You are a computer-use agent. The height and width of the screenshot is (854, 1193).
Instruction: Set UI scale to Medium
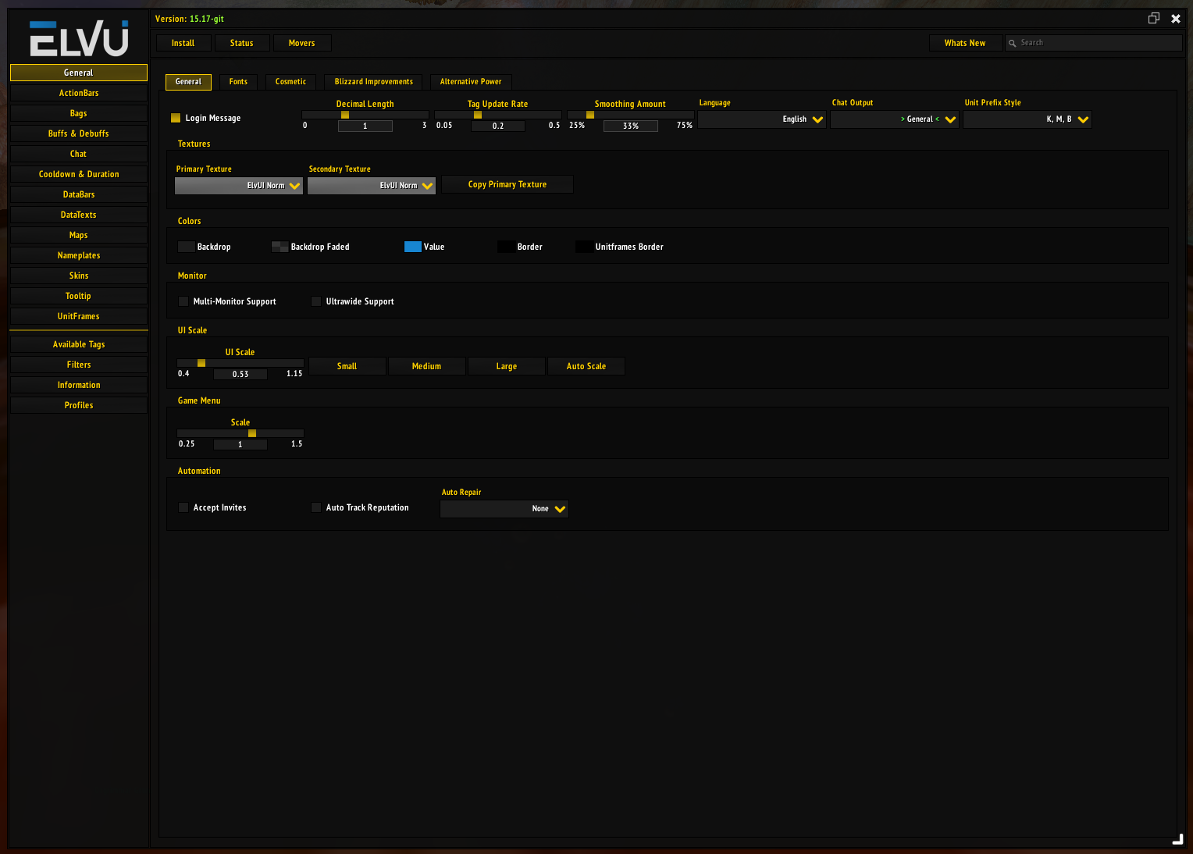pos(427,366)
